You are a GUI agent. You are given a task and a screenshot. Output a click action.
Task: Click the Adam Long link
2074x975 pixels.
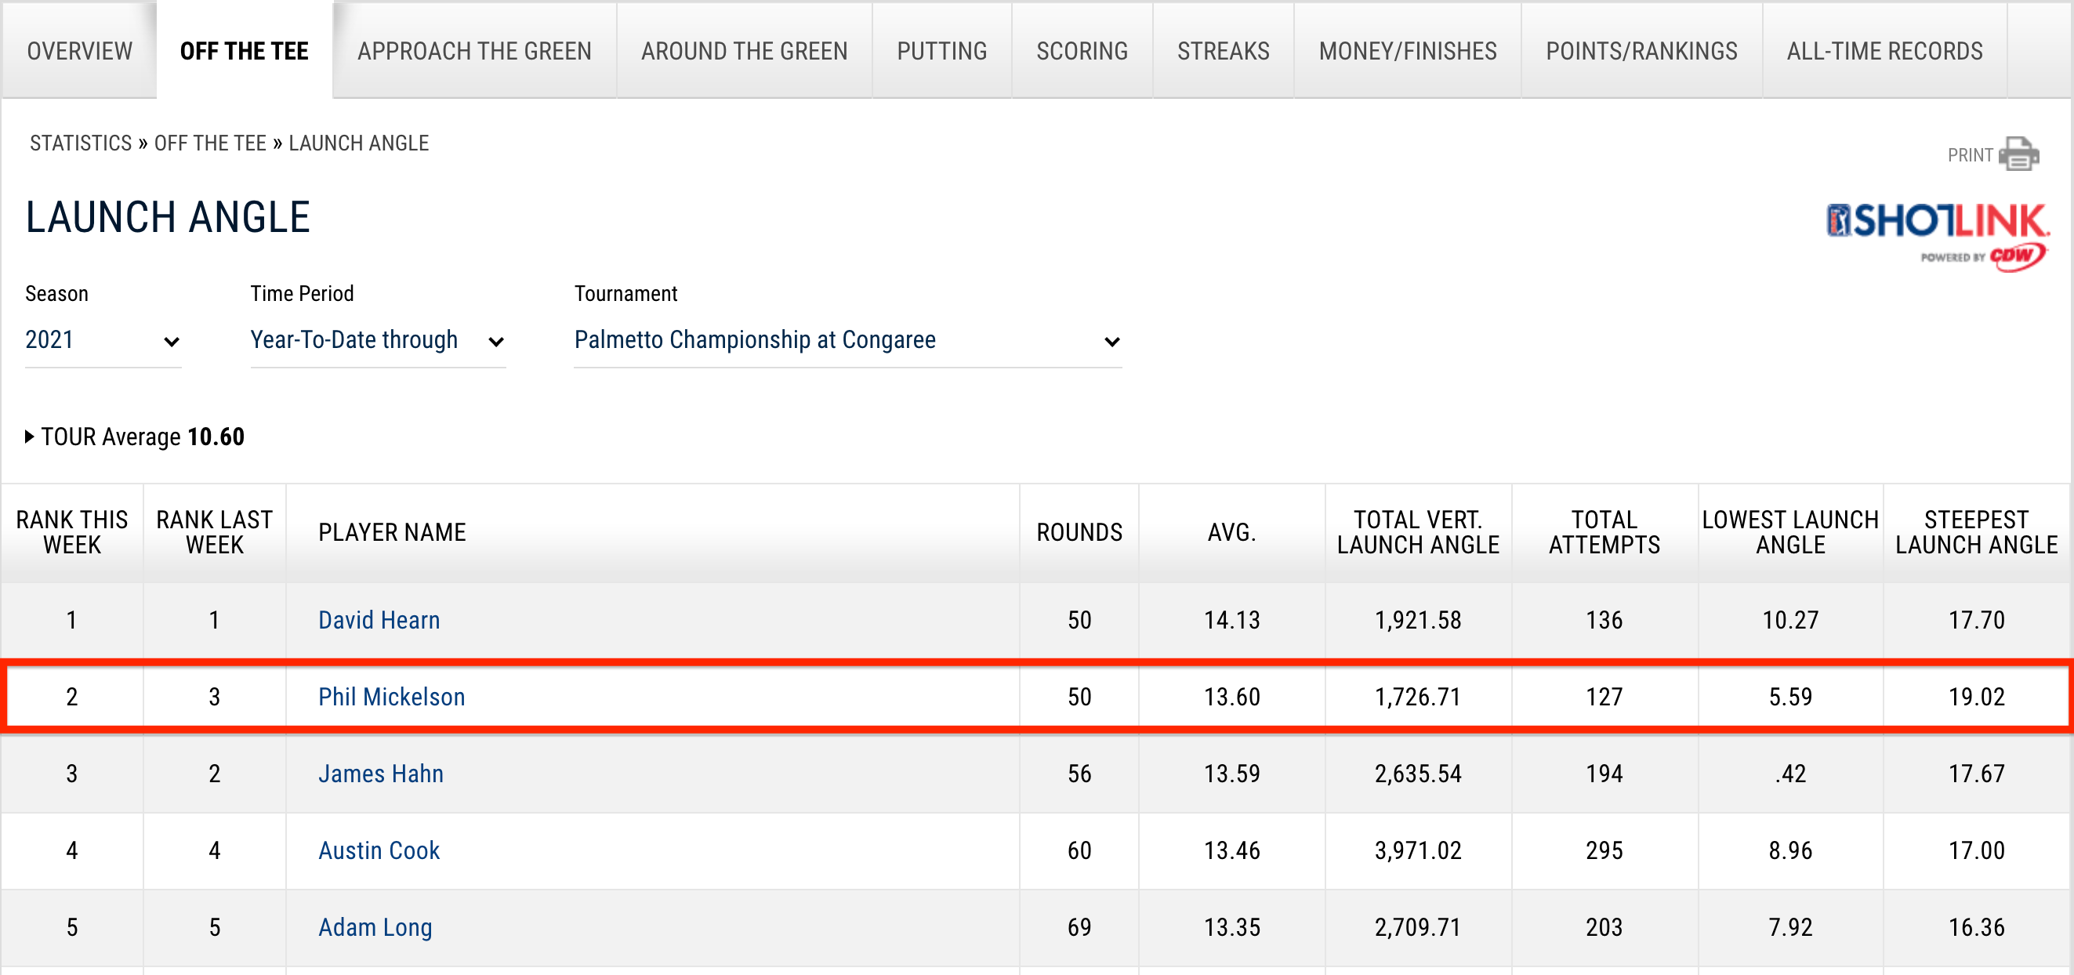pyautogui.click(x=375, y=927)
